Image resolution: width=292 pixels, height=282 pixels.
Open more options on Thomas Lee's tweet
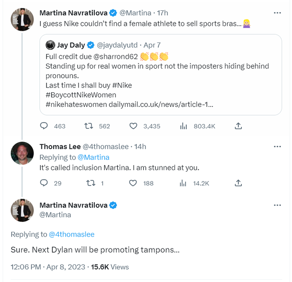[277, 146]
